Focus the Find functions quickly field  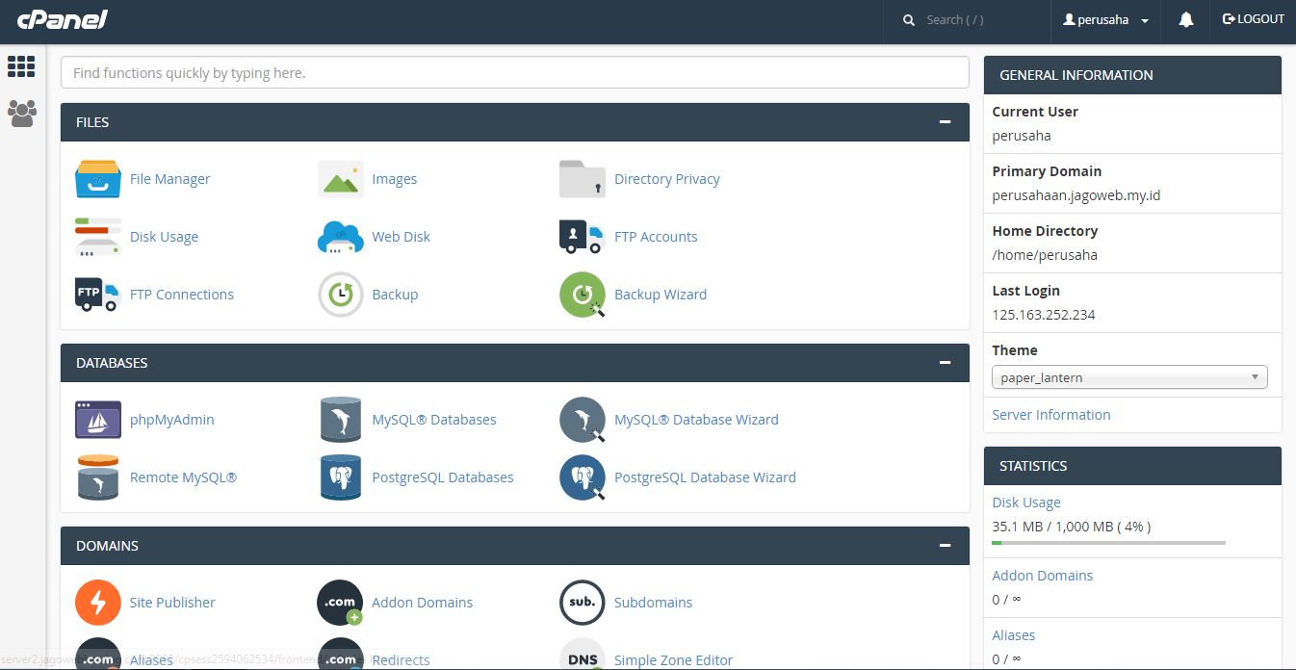(514, 73)
